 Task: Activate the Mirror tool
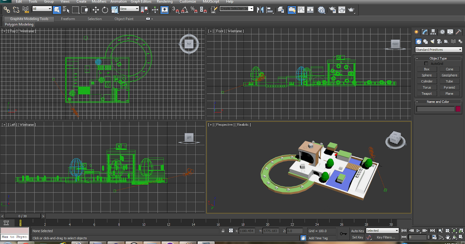(260, 9)
